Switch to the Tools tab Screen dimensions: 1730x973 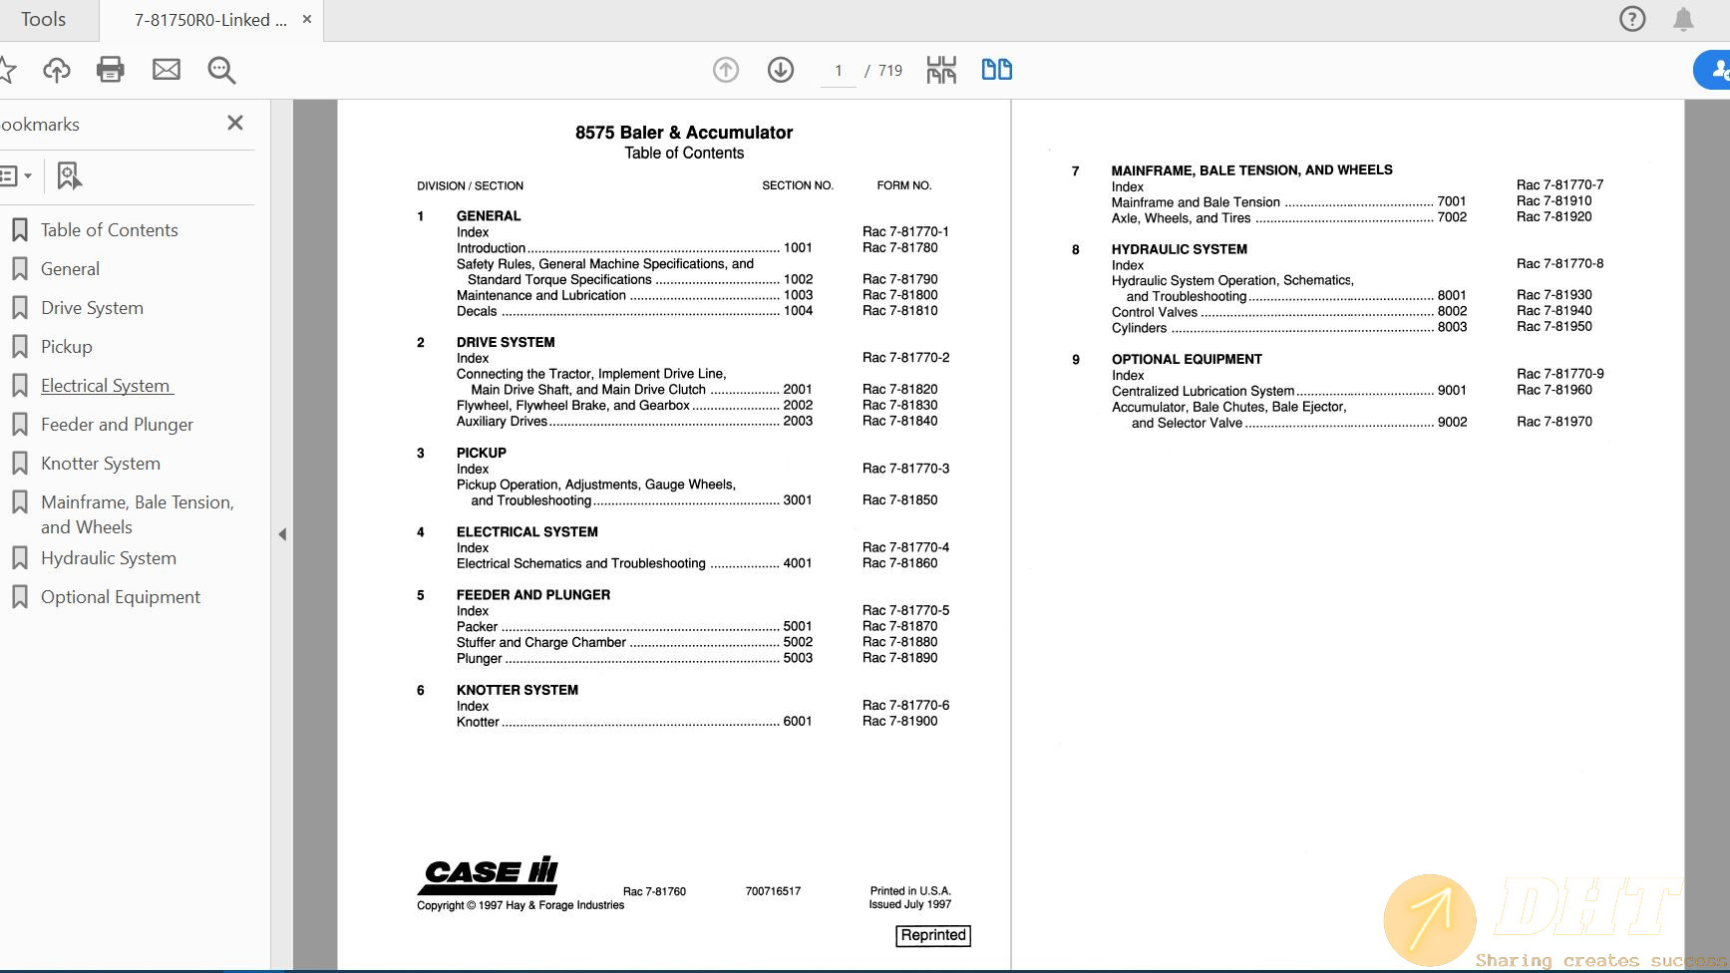click(44, 19)
